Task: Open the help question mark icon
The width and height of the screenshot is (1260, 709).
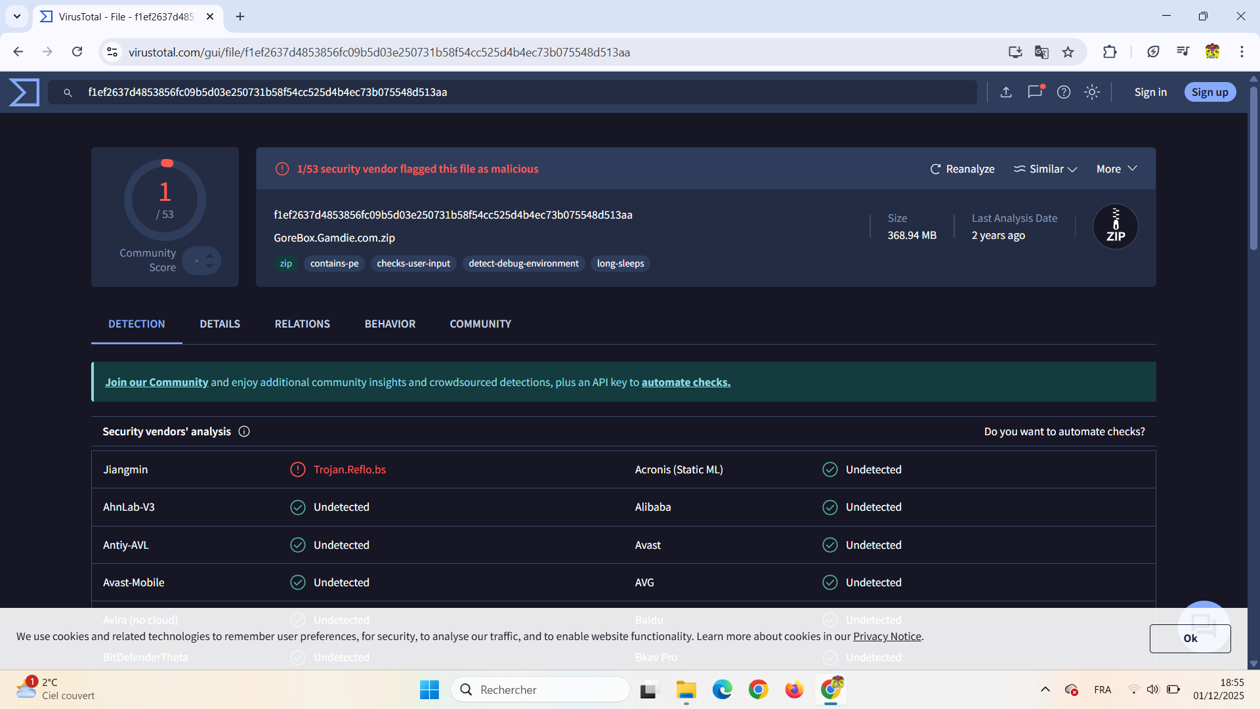Action: coord(1064,92)
